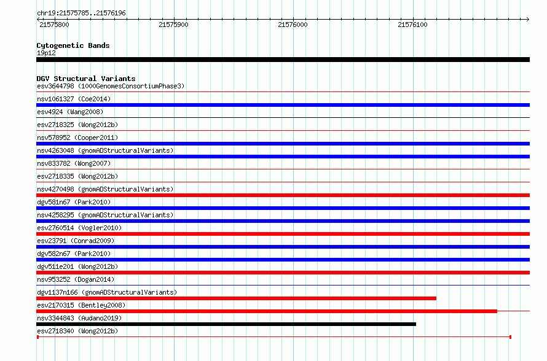Image resolution: width=547 pixels, height=361 pixels.
Task: Select the blue bar under dgv581n67
Action: click(283, 208)
